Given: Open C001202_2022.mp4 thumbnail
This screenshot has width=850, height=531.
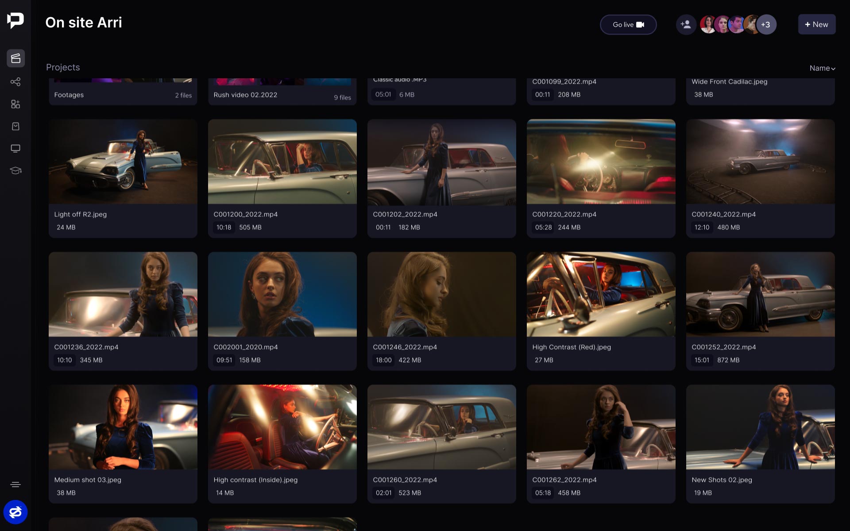Looking at the screenshot, I should coord(442,162).
